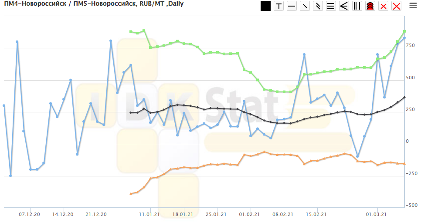Click the 07.12.20 date label on axis

click(x=30, y=214)
